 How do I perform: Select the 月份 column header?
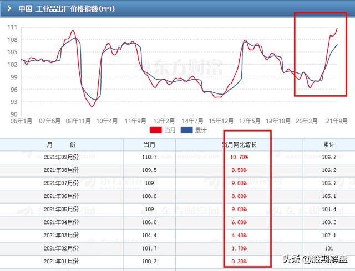click(x=61, y=144)
